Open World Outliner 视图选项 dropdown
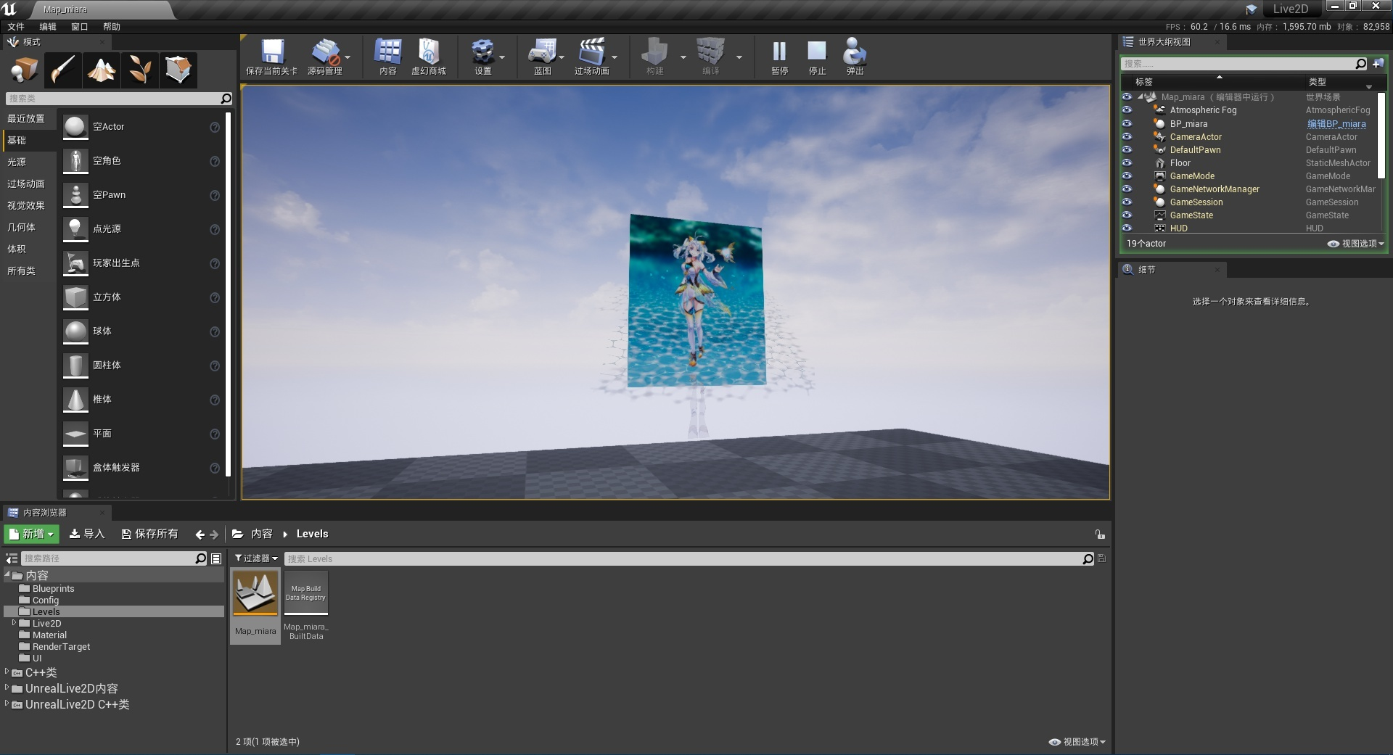Image resolution: width=1393 pixels, height=755 pixels. pyautogui.click(x=1356, y=244)
